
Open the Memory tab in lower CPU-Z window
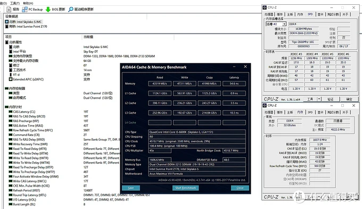[300, 112]
